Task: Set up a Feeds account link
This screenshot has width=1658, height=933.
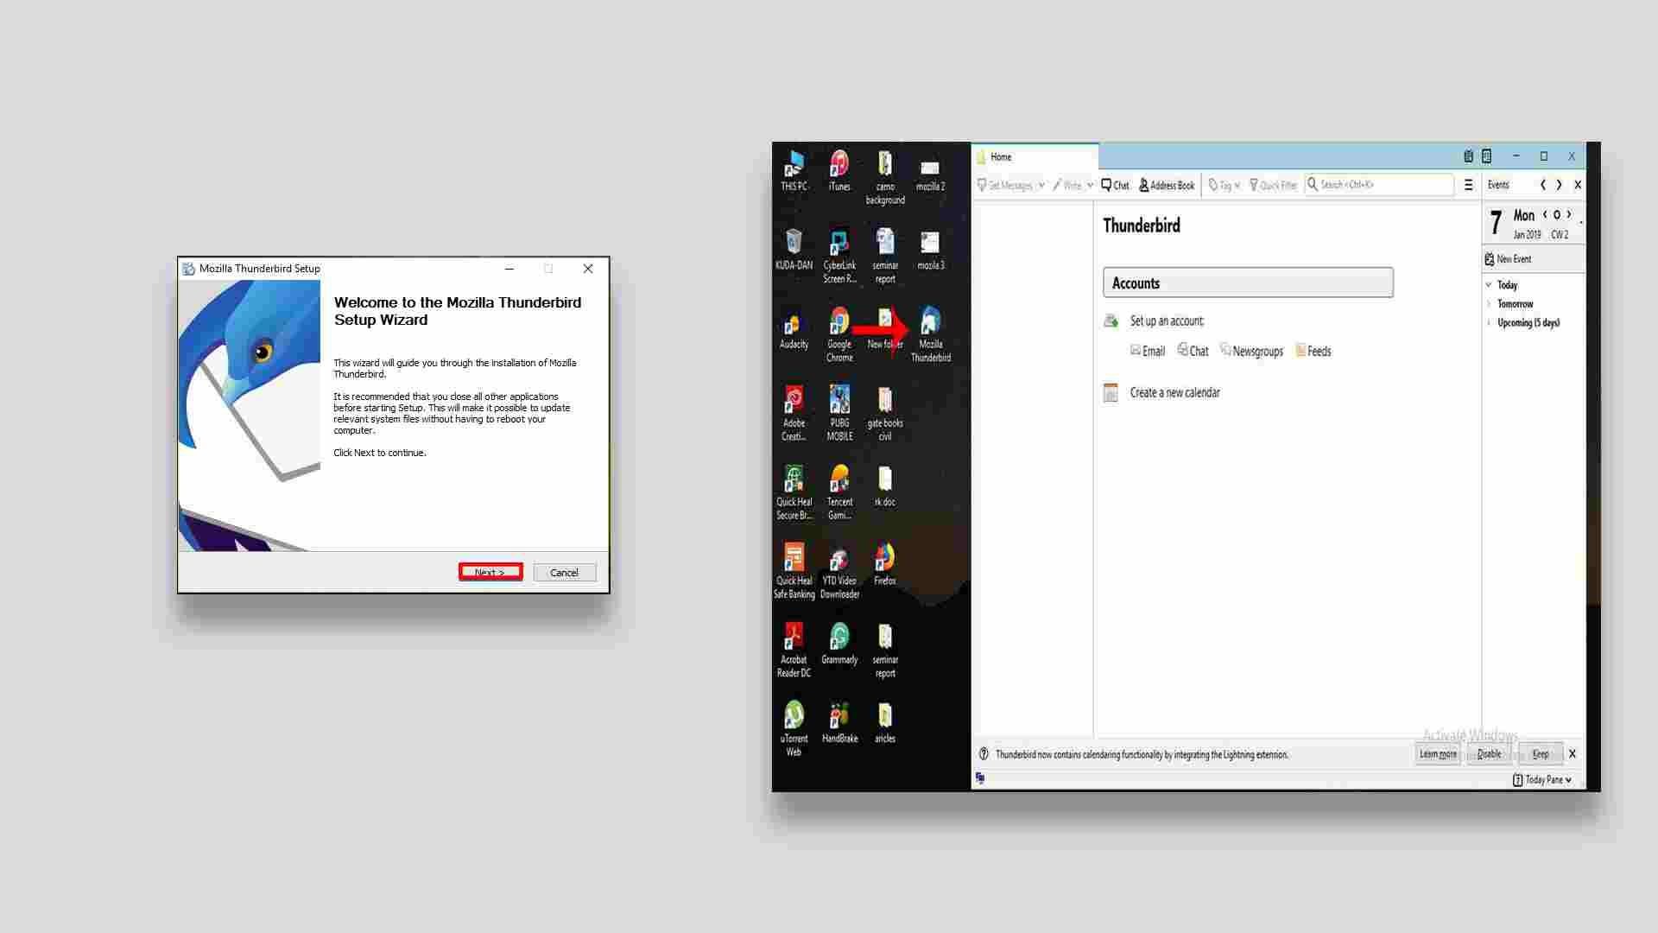Action: tap(1313, 351)
